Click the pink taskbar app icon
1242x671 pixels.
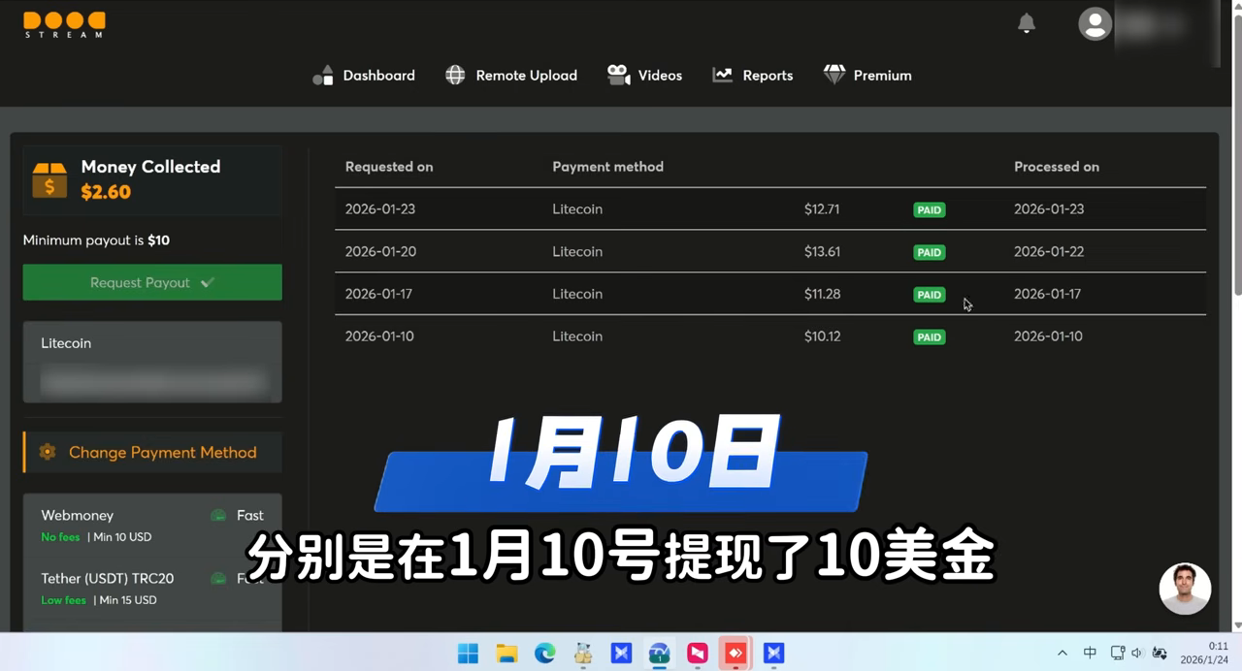698,654
